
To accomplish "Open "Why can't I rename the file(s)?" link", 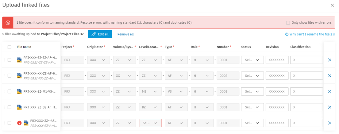I will (312, 34).
